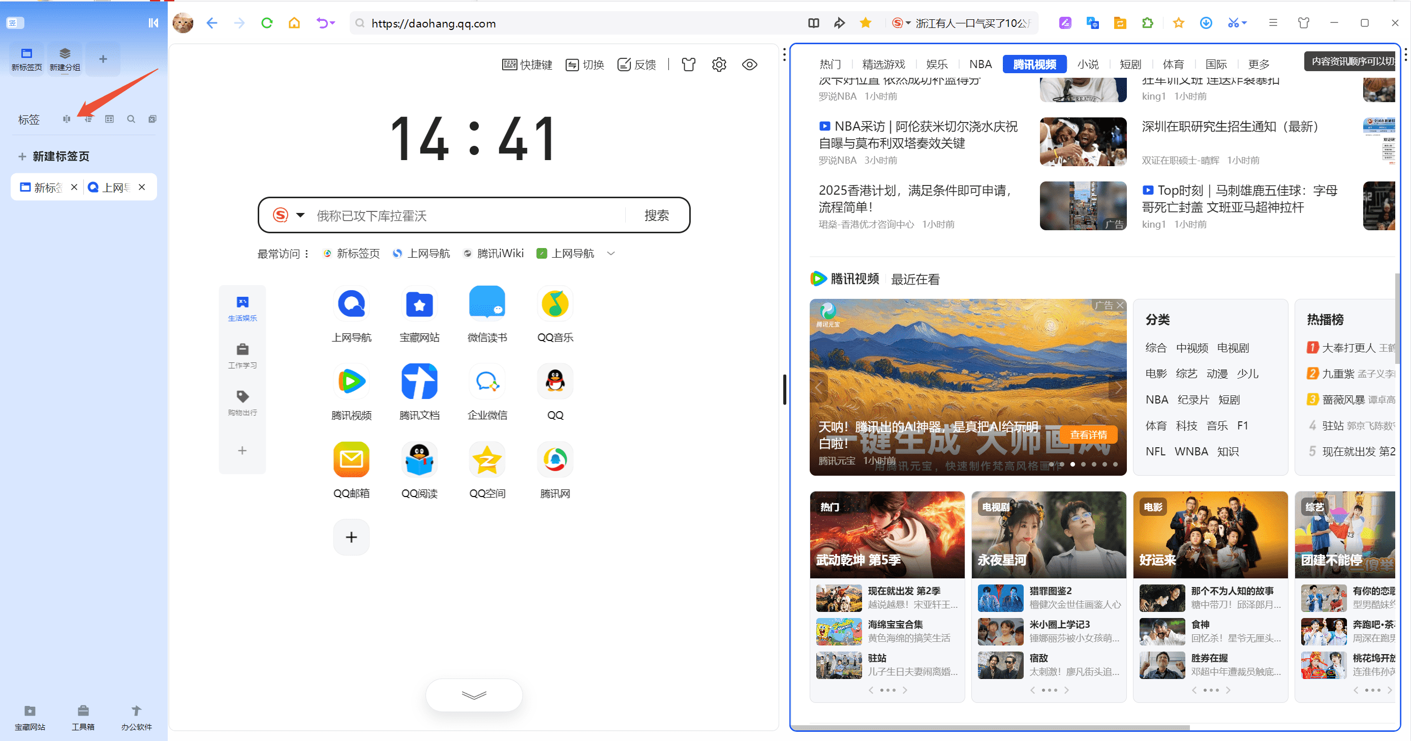
Task: Expand the 最常访问 sites chevron
Action: 611,254
